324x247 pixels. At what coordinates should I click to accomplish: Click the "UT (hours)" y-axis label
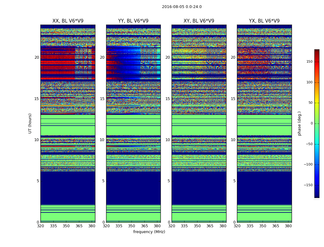coord(30,124)
